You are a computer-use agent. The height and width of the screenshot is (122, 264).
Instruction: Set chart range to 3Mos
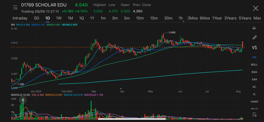coord(193,18)
